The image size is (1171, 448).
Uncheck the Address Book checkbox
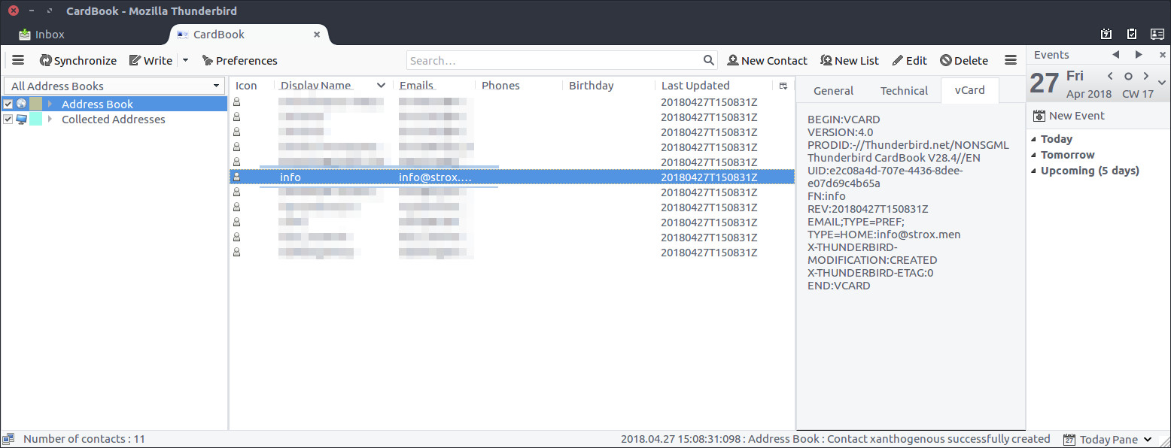(x=8, y=104)
